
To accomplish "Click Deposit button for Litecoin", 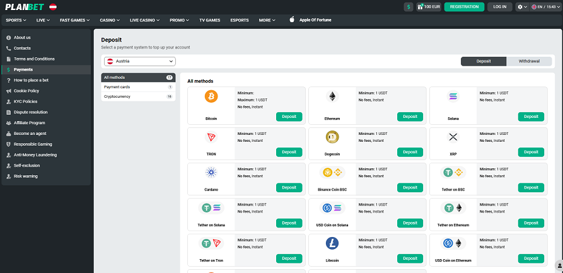I will pyautogui.click(x=410, y=258).
